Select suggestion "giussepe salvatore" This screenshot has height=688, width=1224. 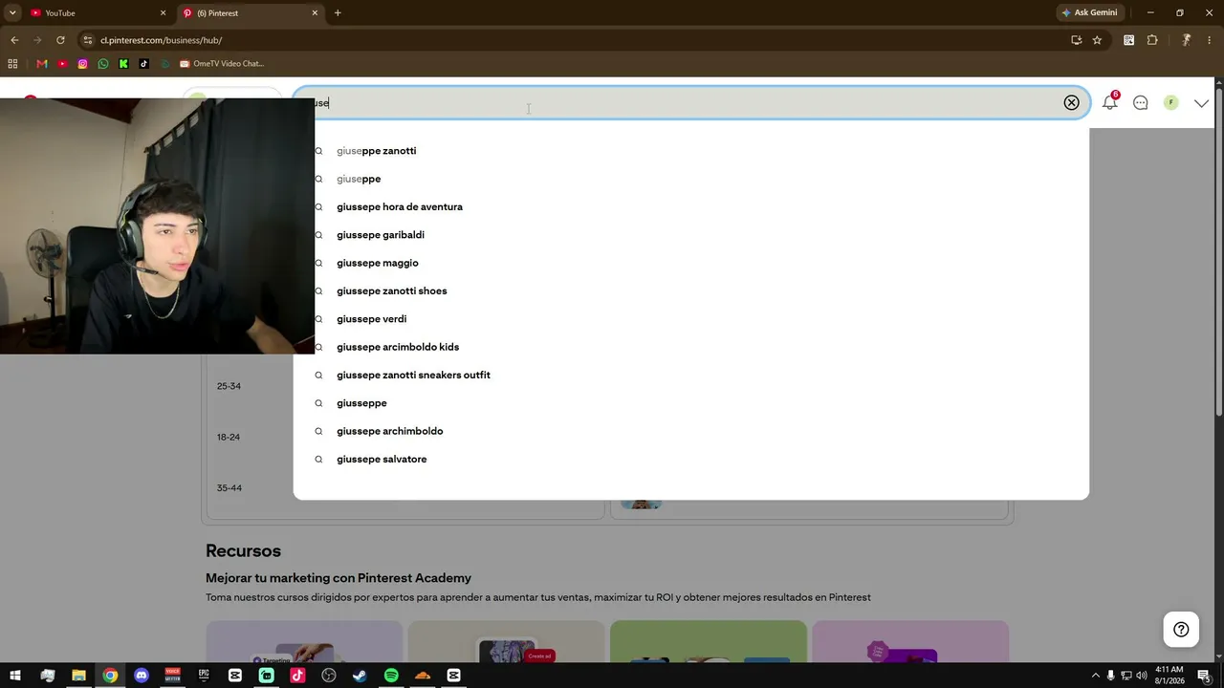pyautogui.click(x=382, y=460)
